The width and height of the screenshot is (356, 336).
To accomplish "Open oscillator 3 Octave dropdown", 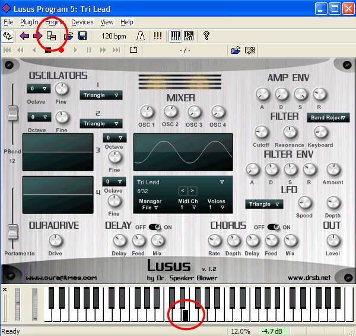I will coord(115,137).
